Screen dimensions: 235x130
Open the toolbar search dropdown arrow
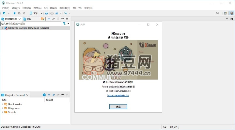[x=70, y=13]
